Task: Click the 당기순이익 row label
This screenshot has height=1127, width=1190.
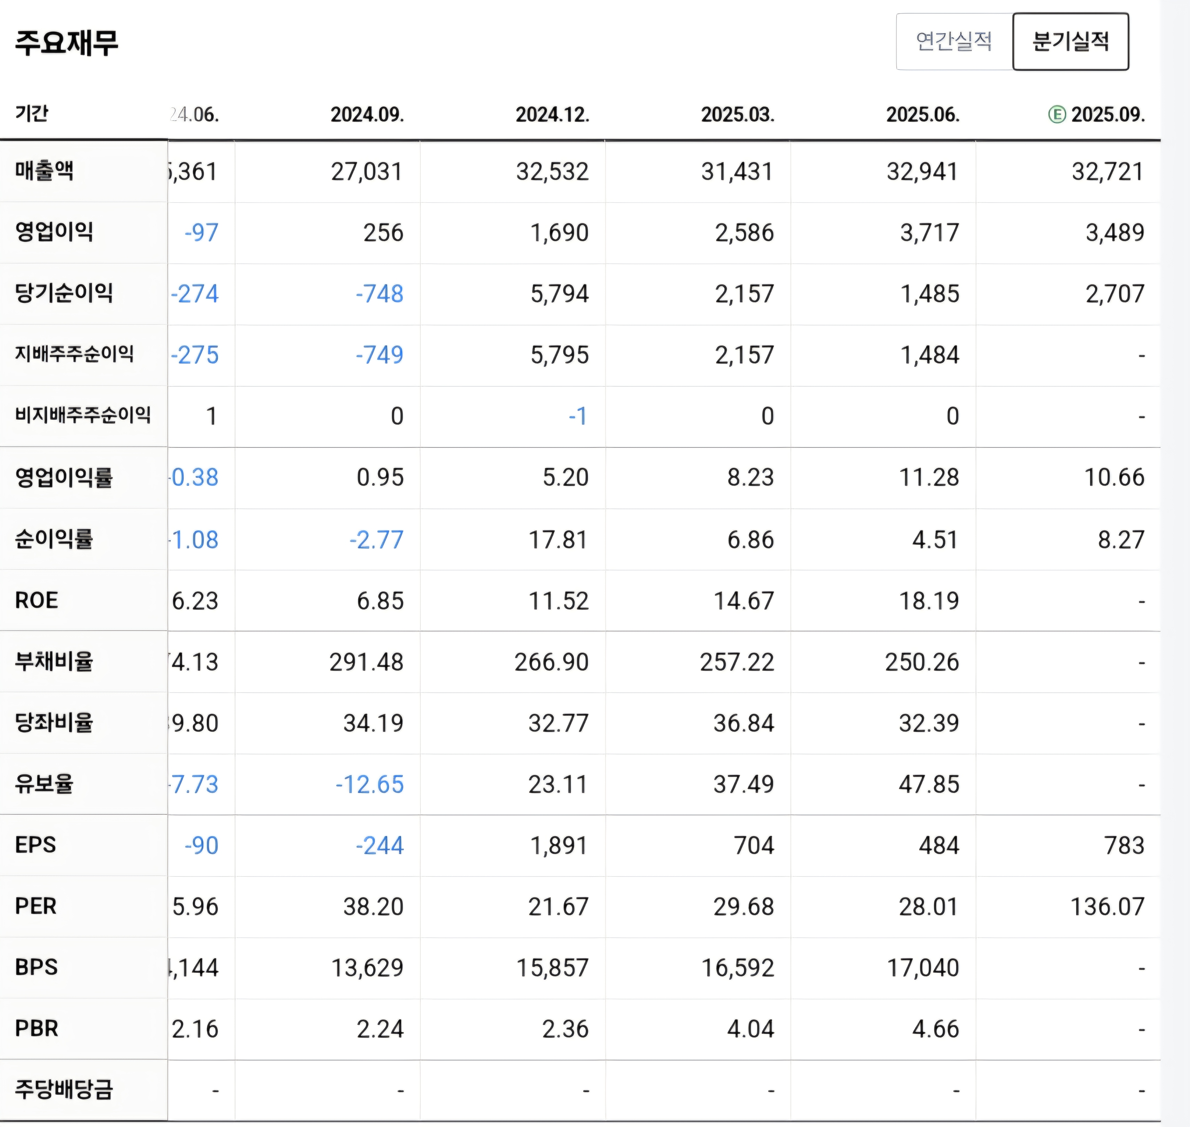Action: click(x=64, y=293)
